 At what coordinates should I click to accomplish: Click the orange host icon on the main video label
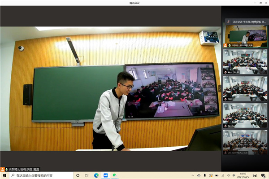tap(2, 170)
